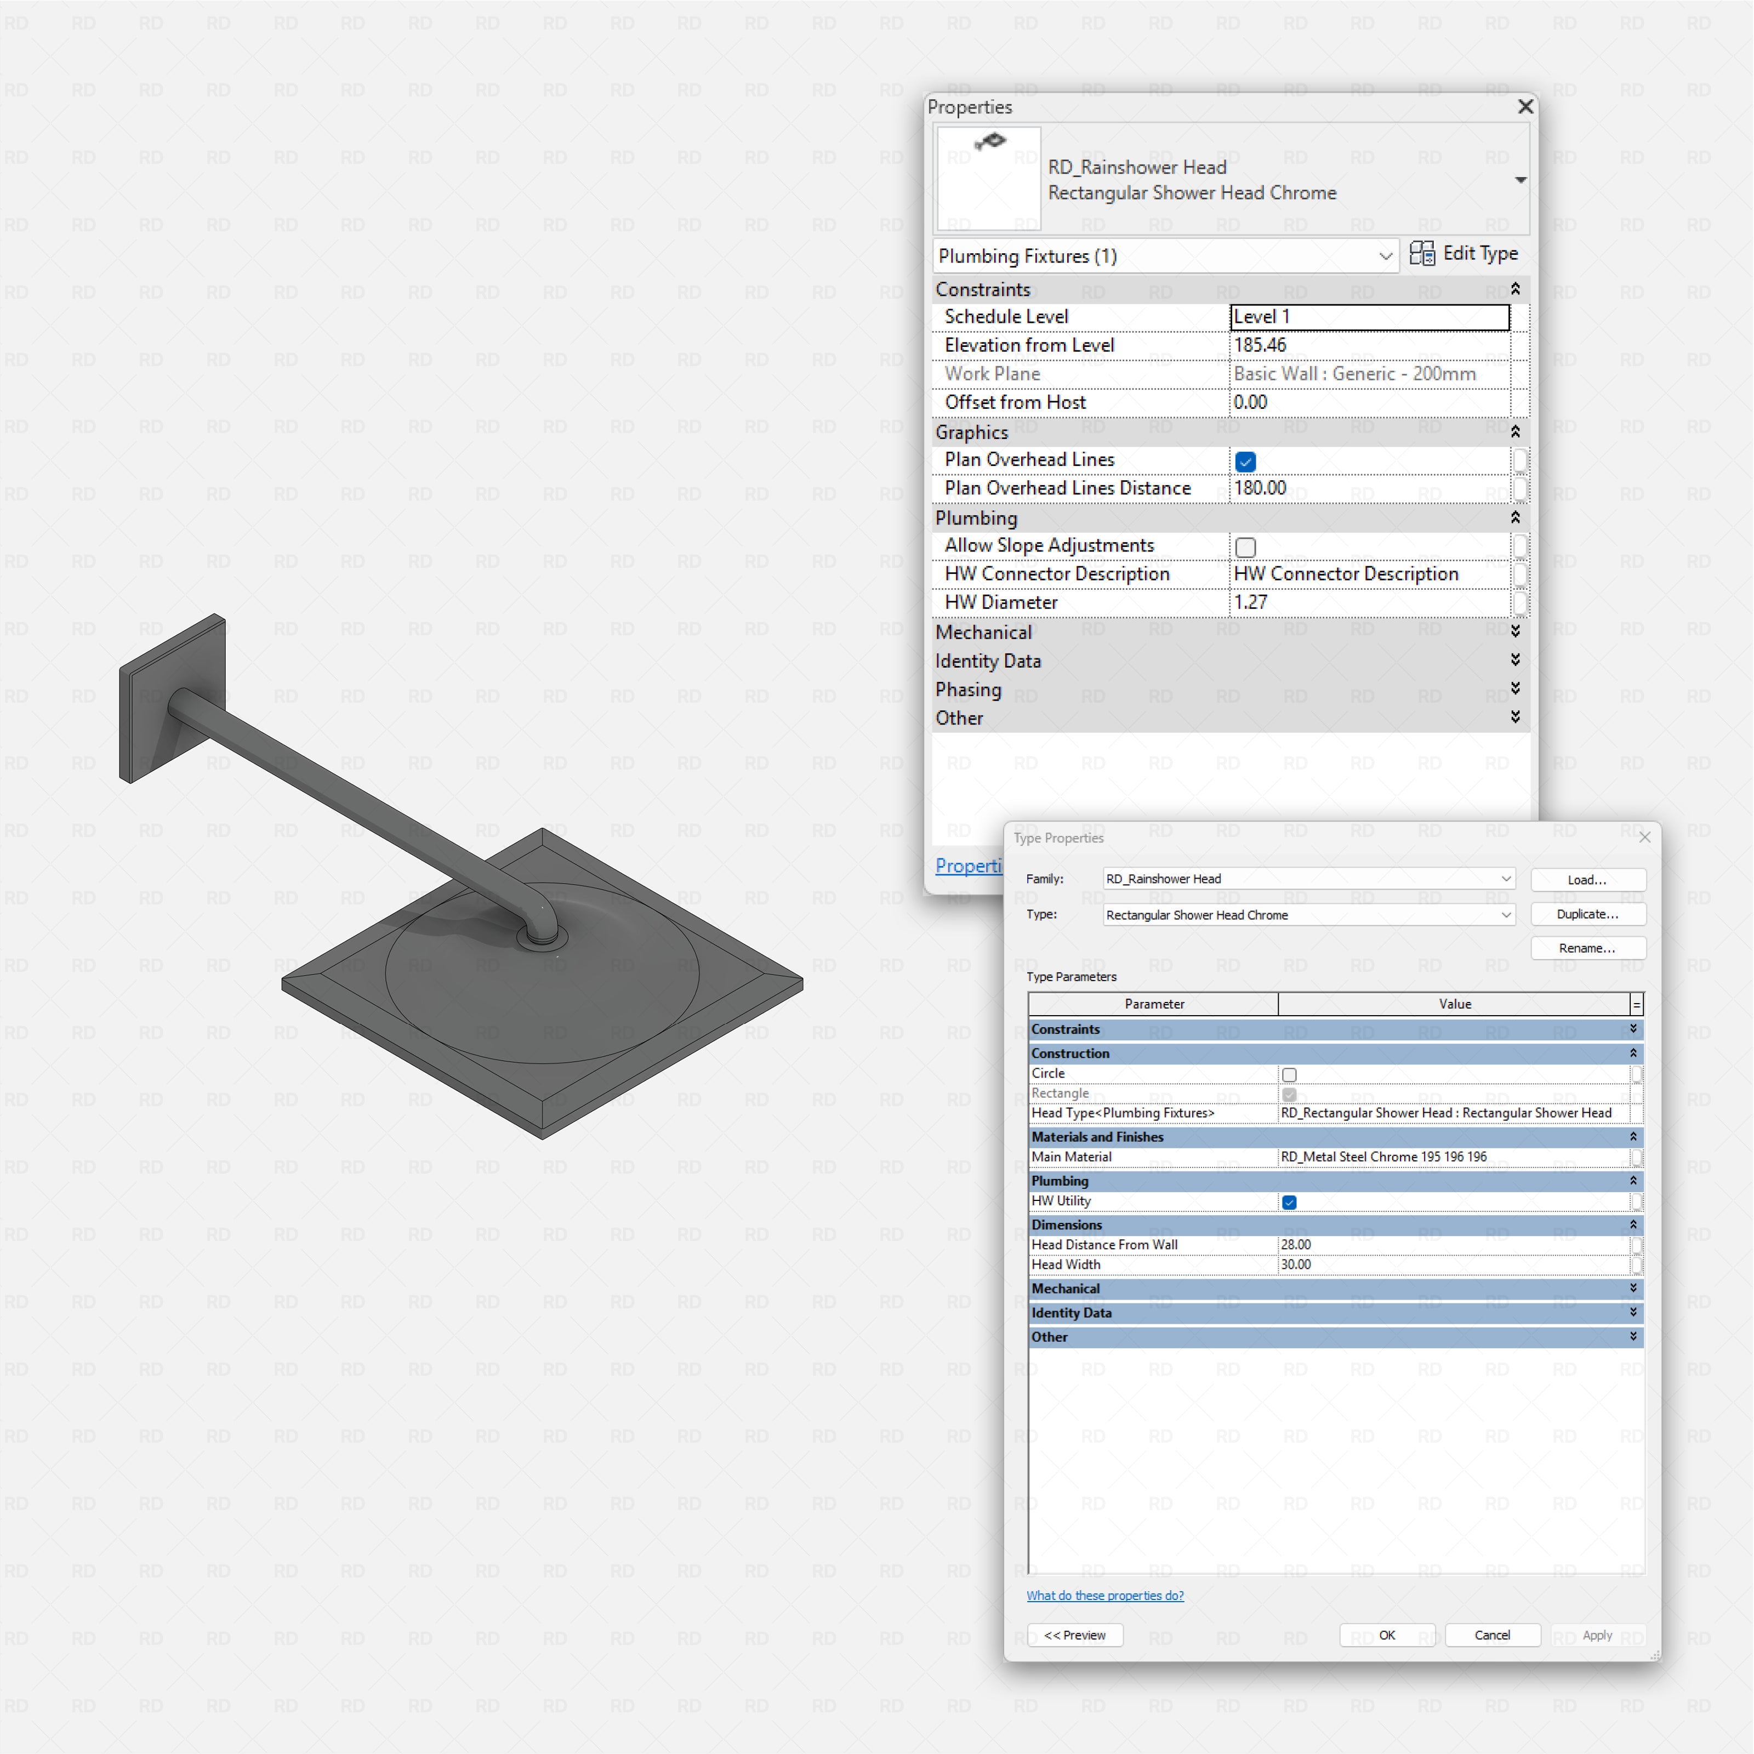Click associate button beside Plan Overhead Lines
This screenshot has width=1754, height=1754.
[x=1520, y=460]
